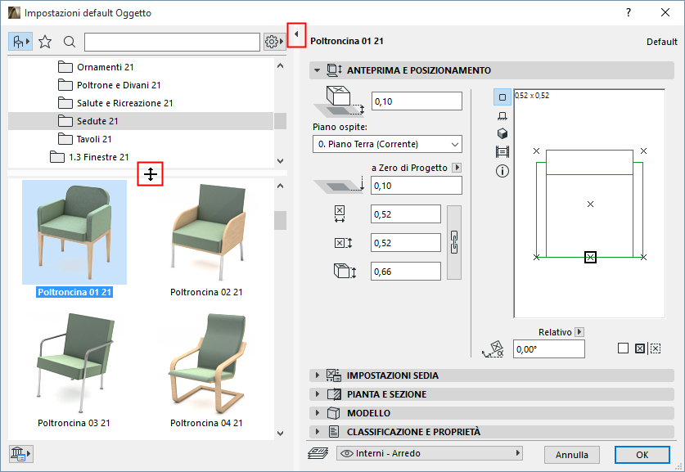Show favorites with the star icon
The width and height of the screenshot is (685, 472).
tap(45, 42)
